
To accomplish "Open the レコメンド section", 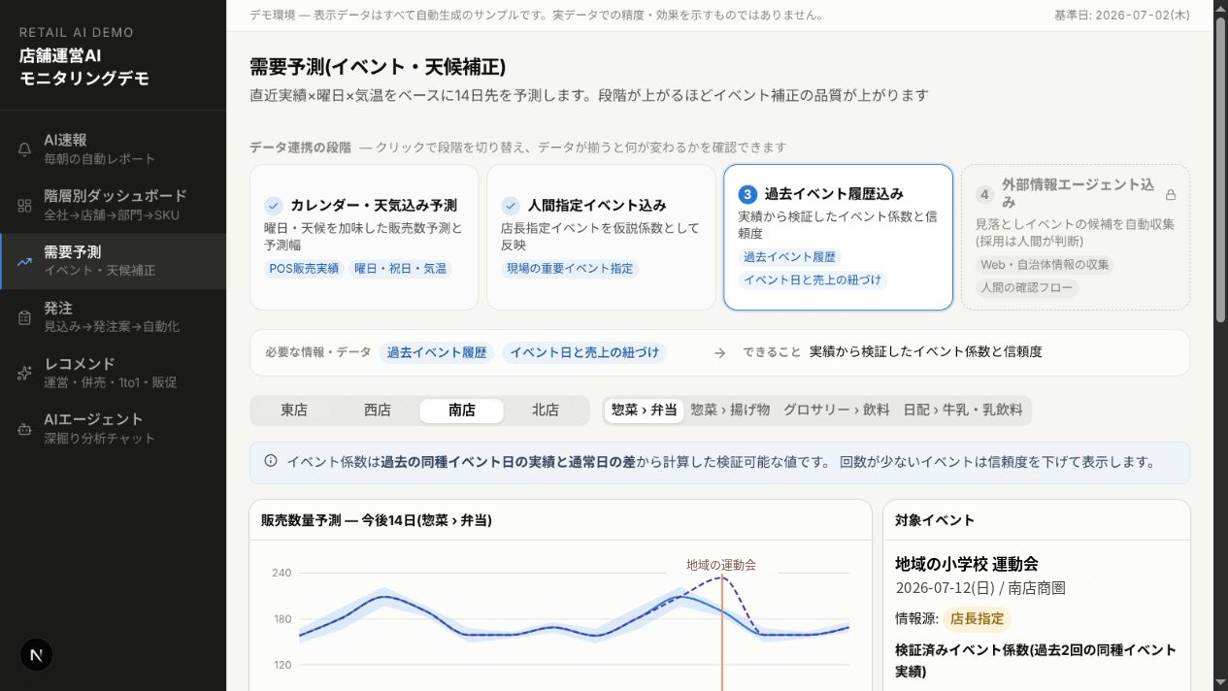I will tap(113, 373).
